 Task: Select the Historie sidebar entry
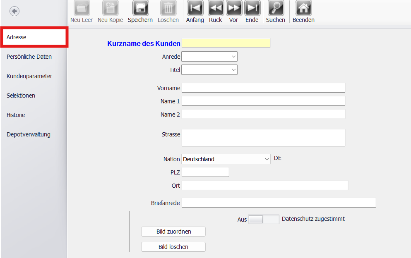(15, 115)
